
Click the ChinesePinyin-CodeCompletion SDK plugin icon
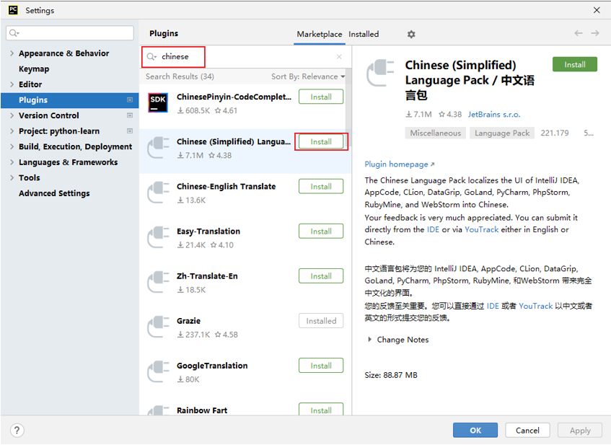158,103
